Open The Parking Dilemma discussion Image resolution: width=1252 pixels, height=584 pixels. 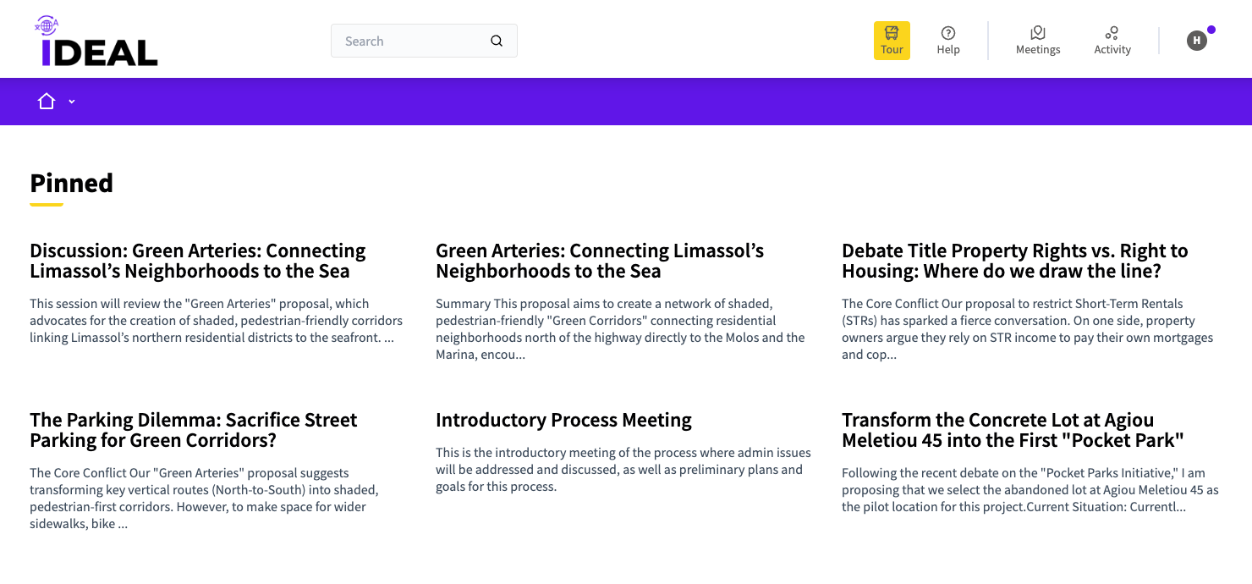193,429
